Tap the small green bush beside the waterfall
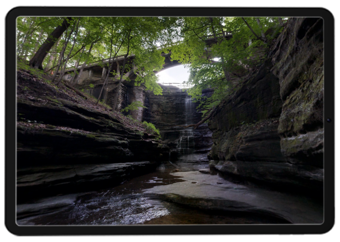The image size is (340, 242). [151, 128]
